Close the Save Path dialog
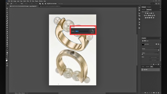The image size is (167, 94). [x=94, y=27]
